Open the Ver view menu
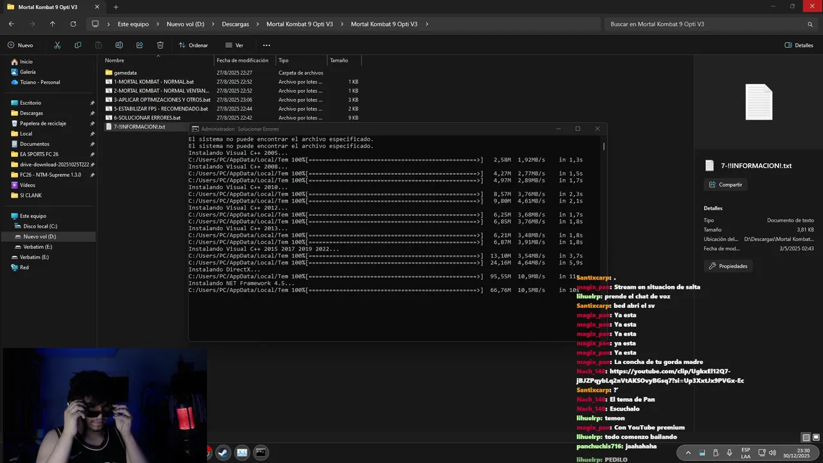The width and height of the screenshot is (823, 463). [x=234, y=45]
